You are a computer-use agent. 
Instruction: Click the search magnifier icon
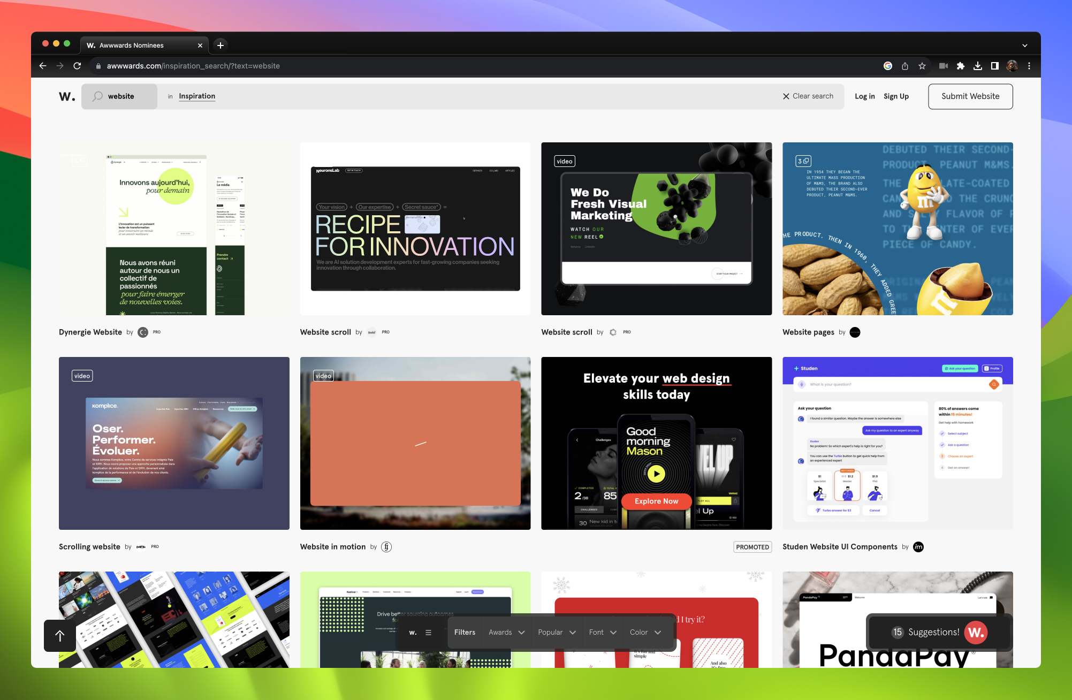(x=97, y=96)
